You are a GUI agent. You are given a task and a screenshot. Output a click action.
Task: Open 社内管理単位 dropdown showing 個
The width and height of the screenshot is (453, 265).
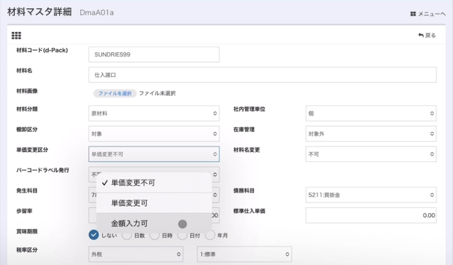(370, 113)
